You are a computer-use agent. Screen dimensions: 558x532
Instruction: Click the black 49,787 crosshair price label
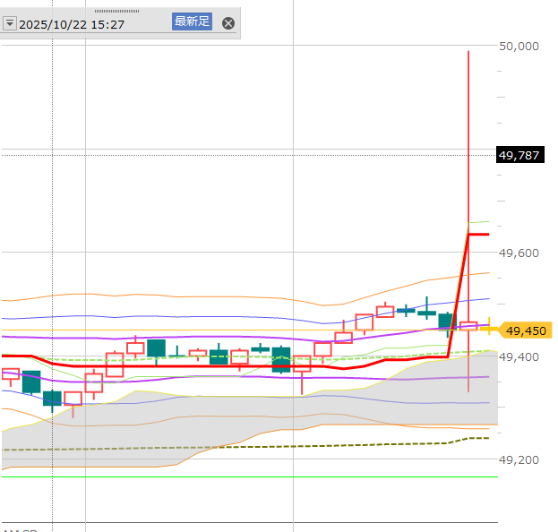coord(519,155)
